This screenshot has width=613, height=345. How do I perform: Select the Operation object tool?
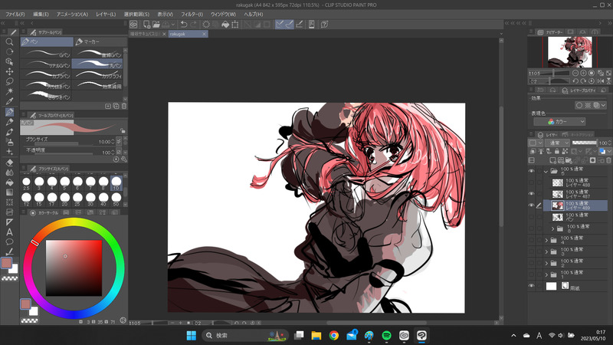point(9,61)
